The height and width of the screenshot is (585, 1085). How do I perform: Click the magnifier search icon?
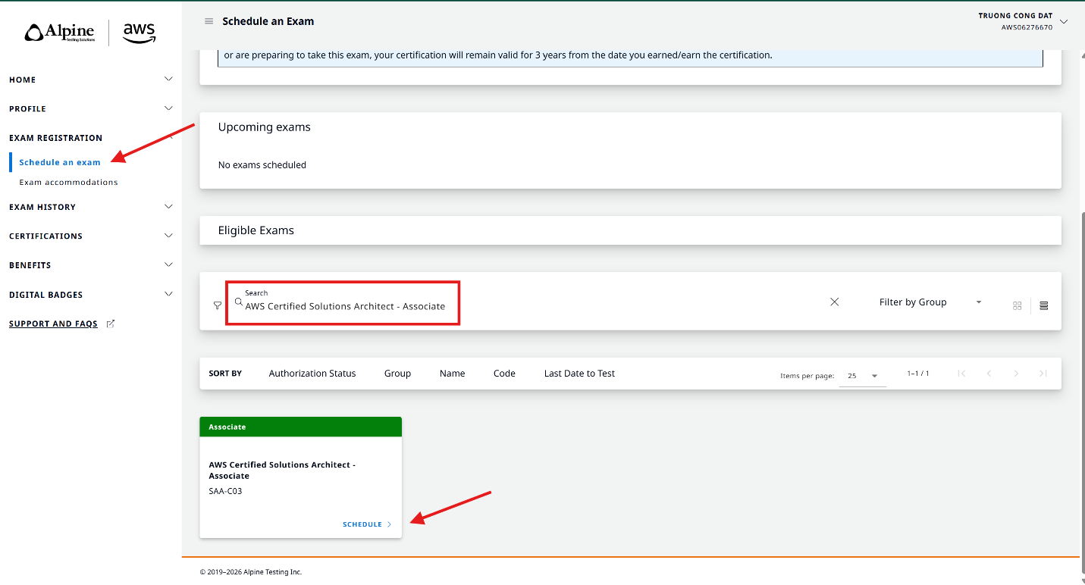(239, 302)
